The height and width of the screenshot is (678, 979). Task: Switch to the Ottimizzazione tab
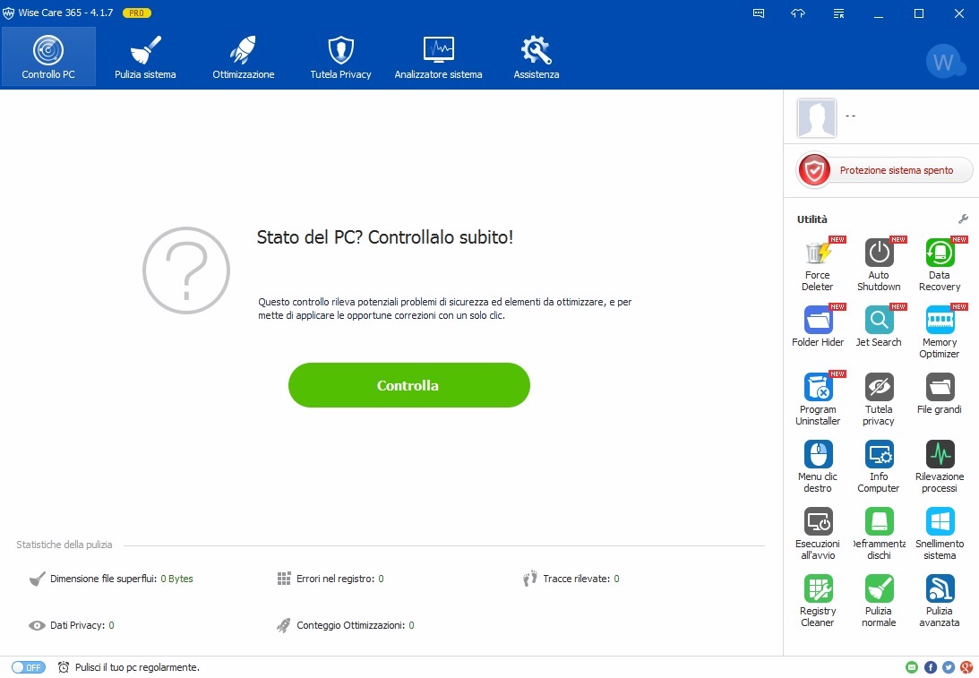pyautogui.click(x=243, y=56)
